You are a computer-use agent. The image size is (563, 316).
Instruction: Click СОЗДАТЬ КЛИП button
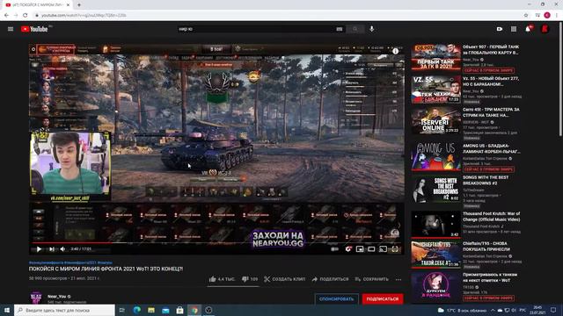pyautogui.click(x=284, y=279)
